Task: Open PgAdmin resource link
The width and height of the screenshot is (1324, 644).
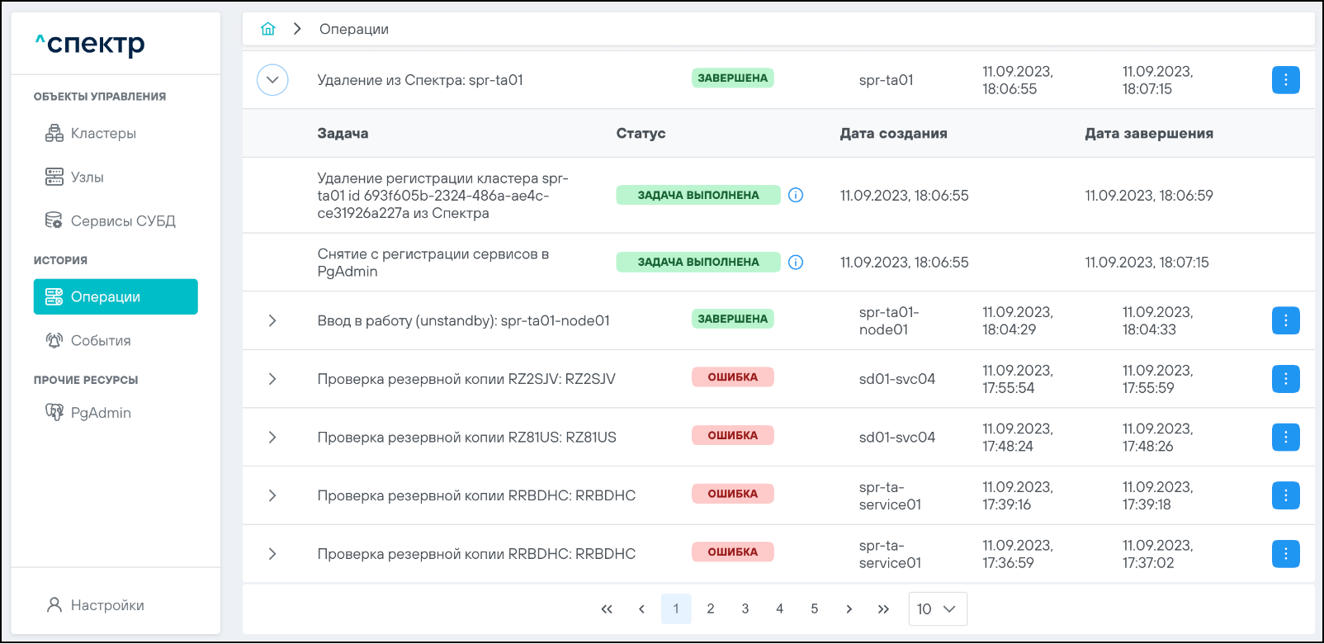Action: coord(100,412)
